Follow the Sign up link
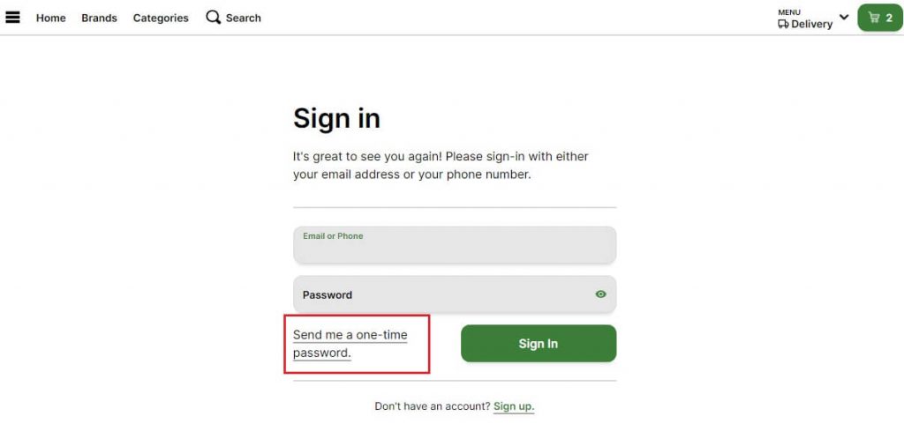 [x=514, y=406]
